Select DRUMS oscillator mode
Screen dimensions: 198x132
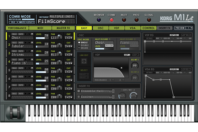[x=79, y=48]
